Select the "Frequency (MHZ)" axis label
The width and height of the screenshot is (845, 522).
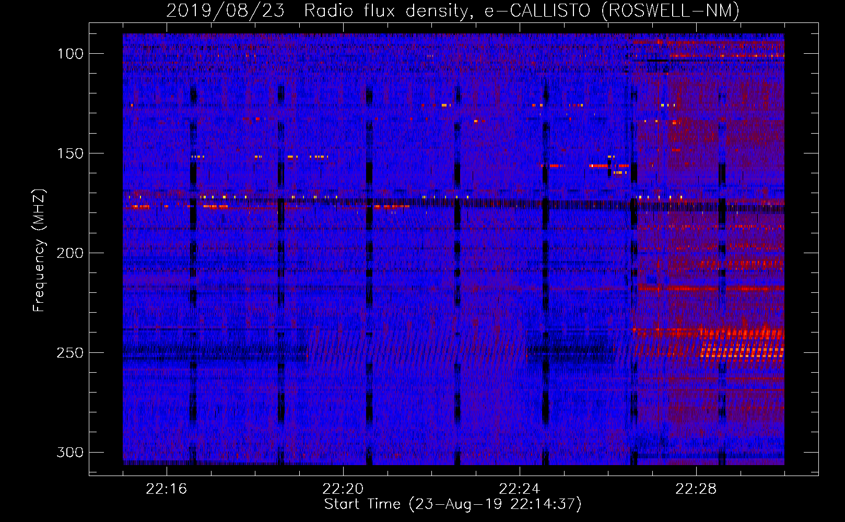39,250
